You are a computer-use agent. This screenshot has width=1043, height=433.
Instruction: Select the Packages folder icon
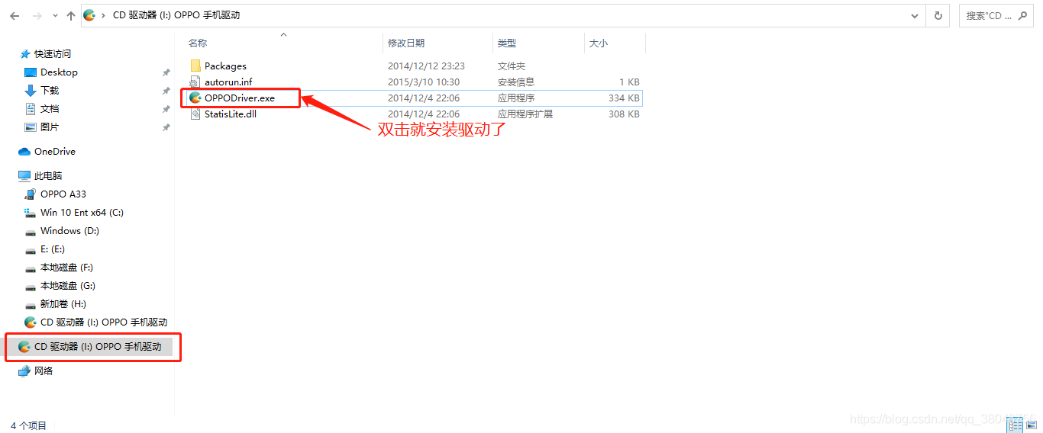point(195,66)
